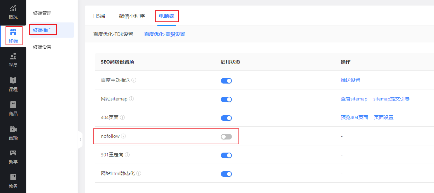Open the 百度优化-TDK设置 sub-tab
This screenshot has height=193, width=434.
point(113,34)
